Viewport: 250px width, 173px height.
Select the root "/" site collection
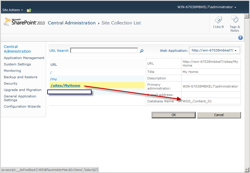pyautogui.click(x=51, y=73)
